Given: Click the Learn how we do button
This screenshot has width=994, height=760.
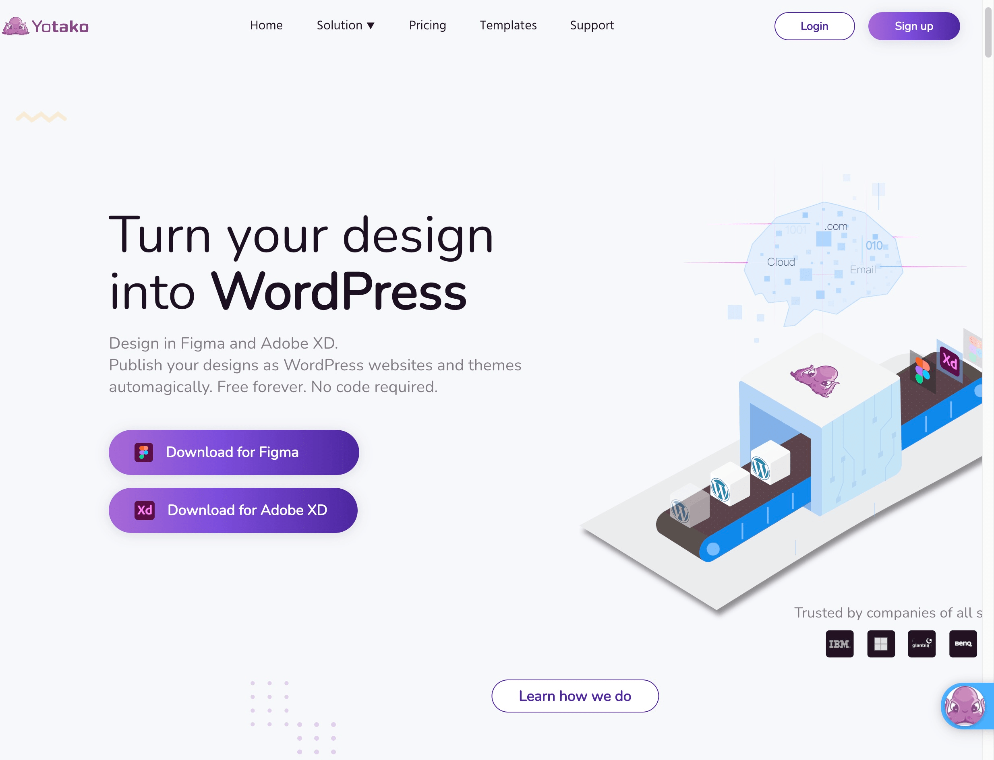Looking at the screenshot, I should coord(575,696).
